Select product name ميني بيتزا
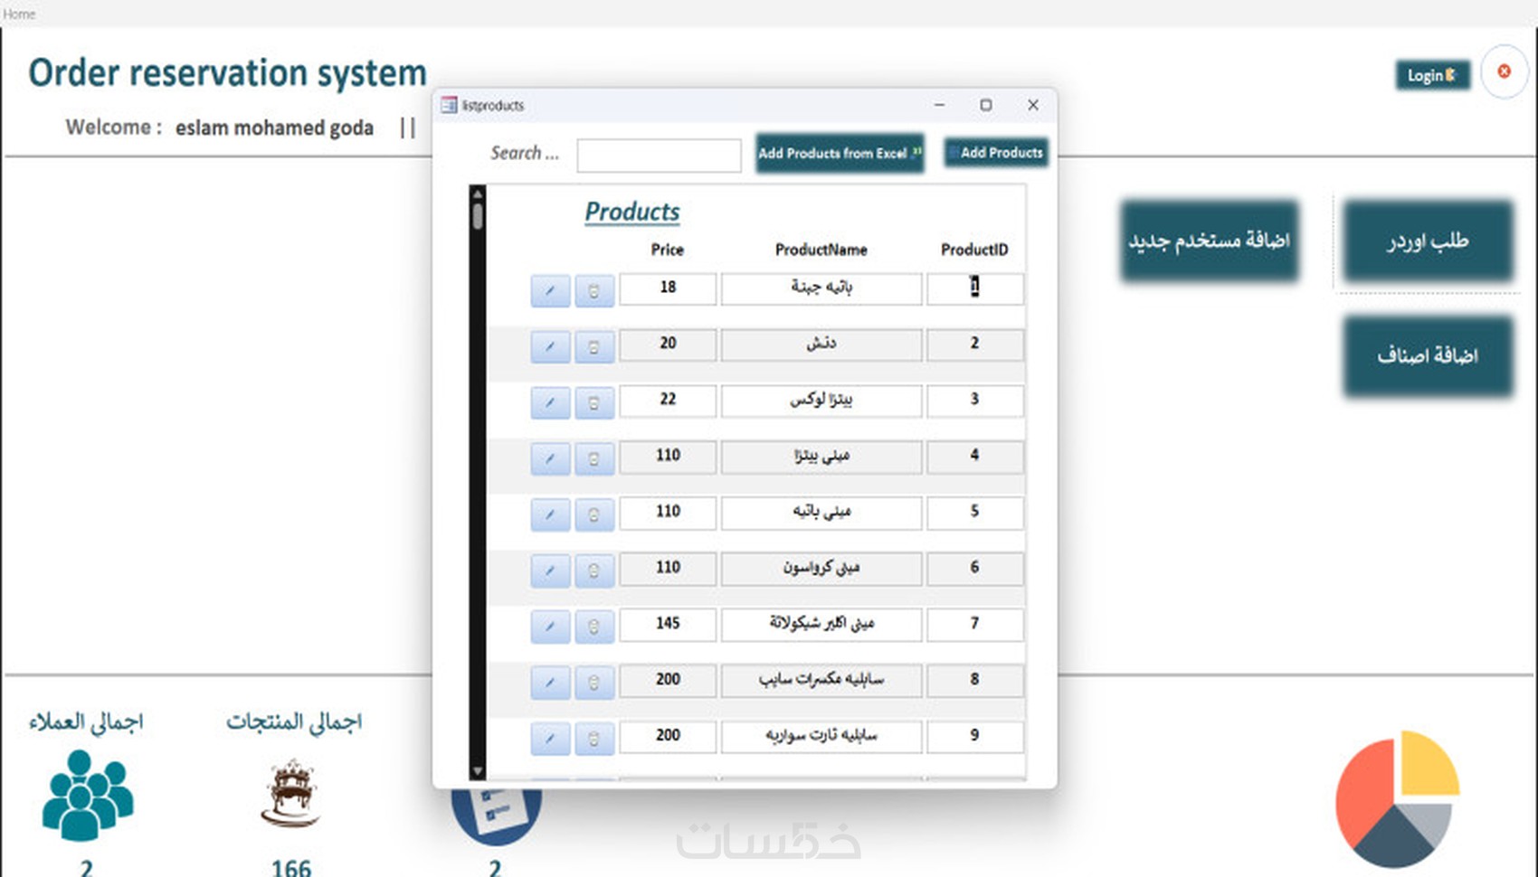 click(x=821, y=457)
